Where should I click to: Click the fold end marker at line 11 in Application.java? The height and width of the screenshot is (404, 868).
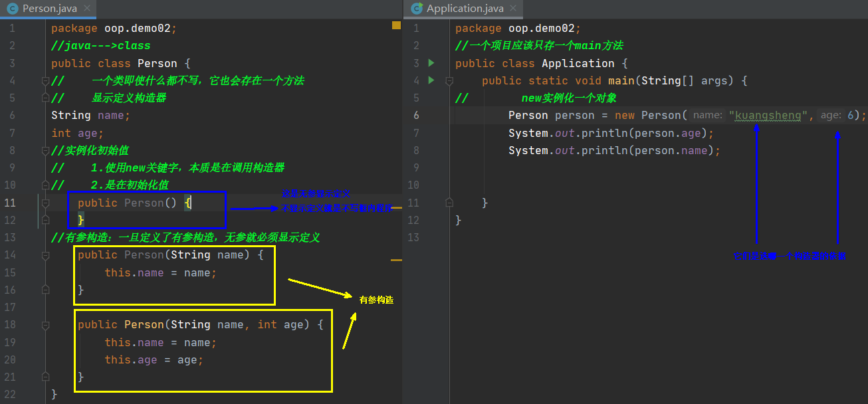pos(449,203)
